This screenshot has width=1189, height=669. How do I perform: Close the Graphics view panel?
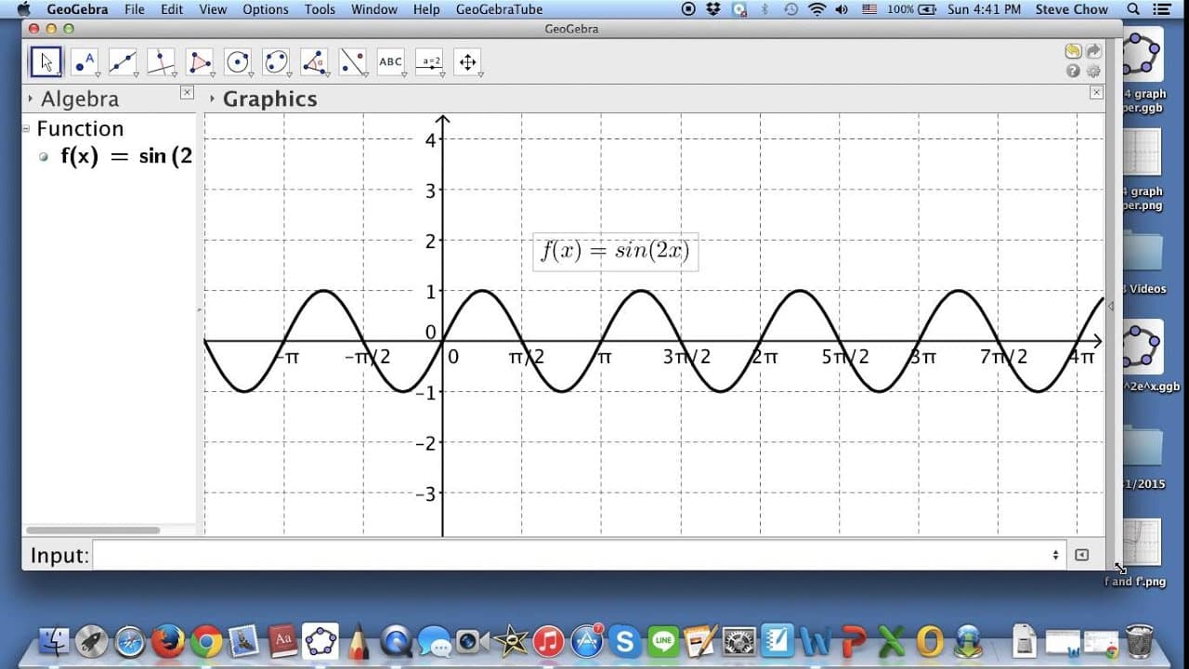(1096, 93)
